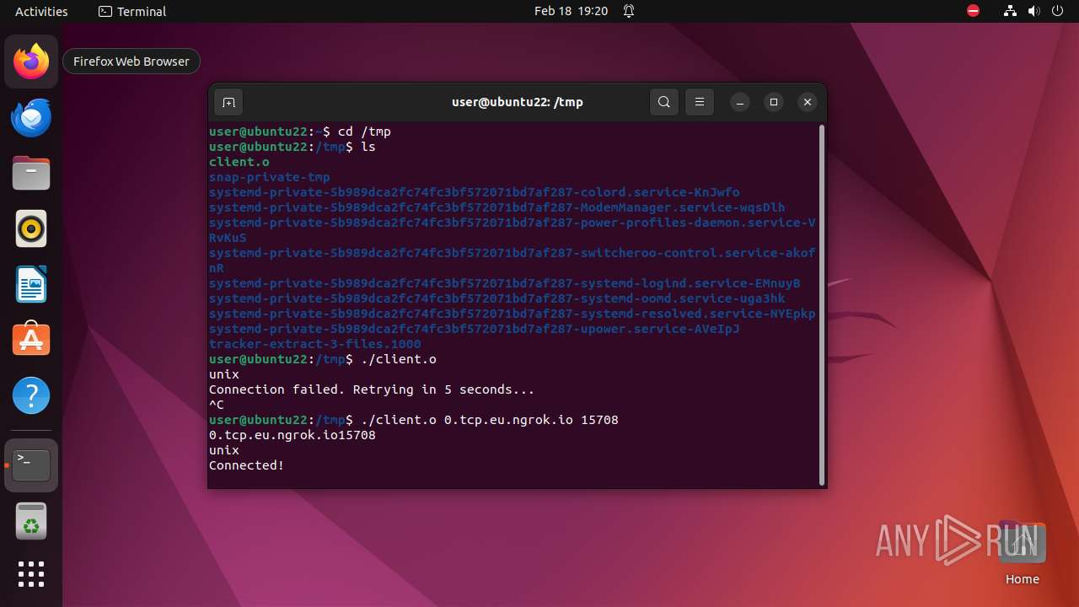
Task: Click the systemd-resolved.service-NYEpkp line
Action: [x=513, y=314]
